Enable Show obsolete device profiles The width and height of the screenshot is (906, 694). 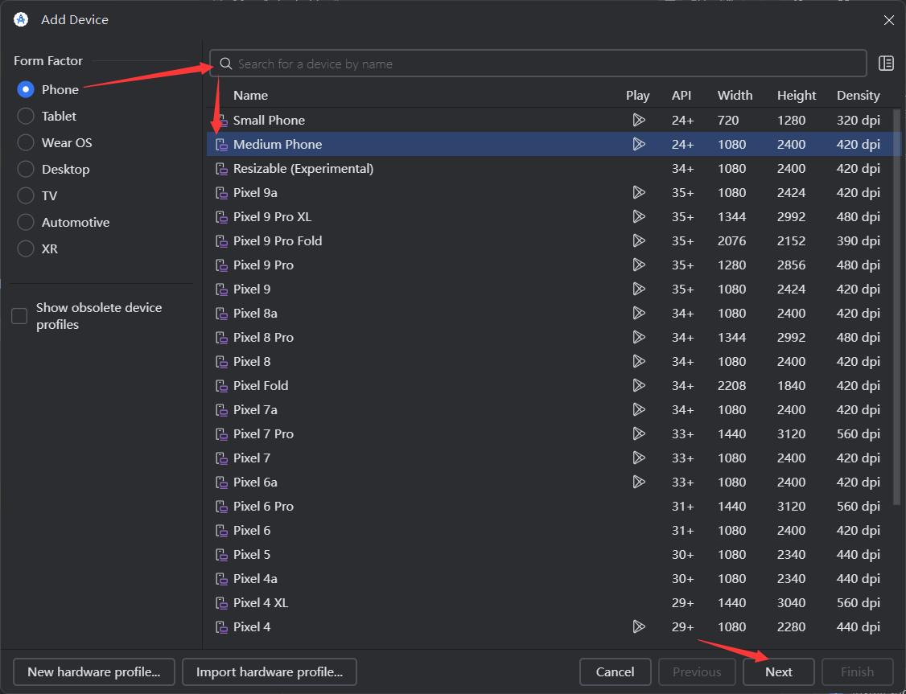19,316
